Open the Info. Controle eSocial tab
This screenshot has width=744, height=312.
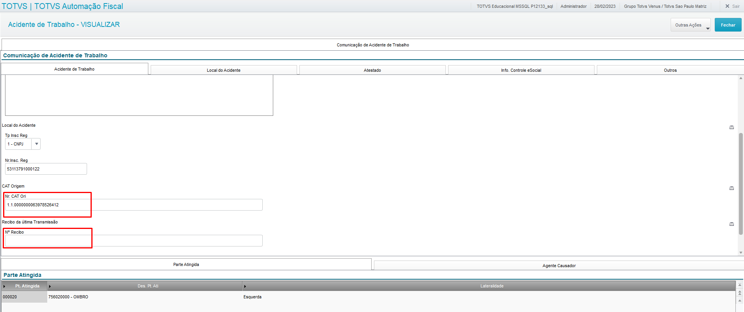click(521, 70)
